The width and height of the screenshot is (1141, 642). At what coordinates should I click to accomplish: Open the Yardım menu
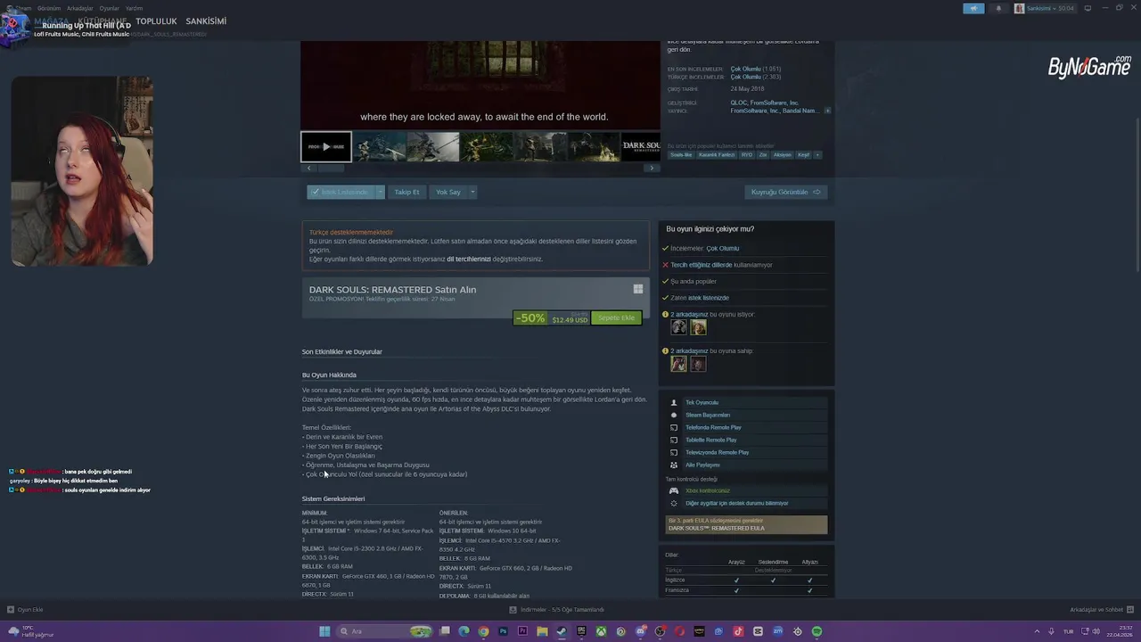[134, 8]
